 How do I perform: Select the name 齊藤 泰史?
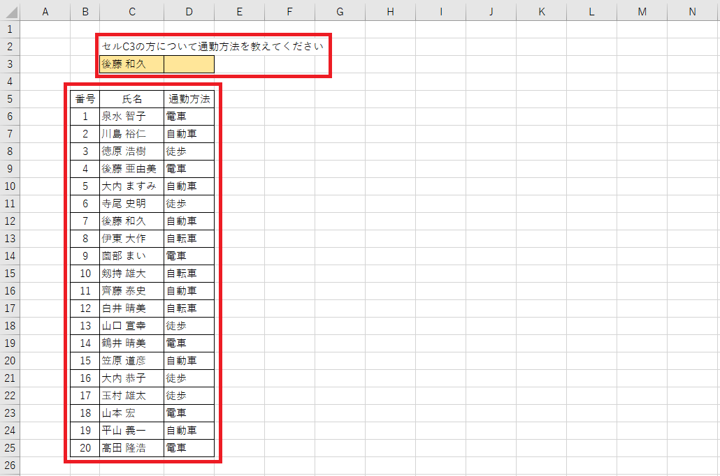tap(124, 291)
